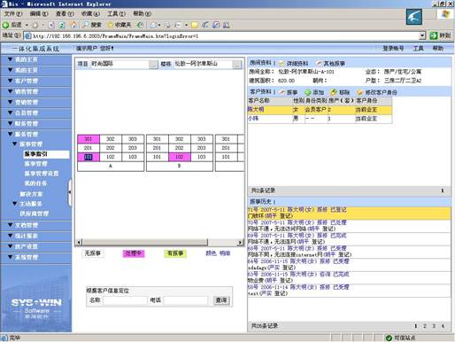Open the 工具 menu in menu bar
Image resolution: width=455 pixels, height=342 pixels.
pos(116,13)
